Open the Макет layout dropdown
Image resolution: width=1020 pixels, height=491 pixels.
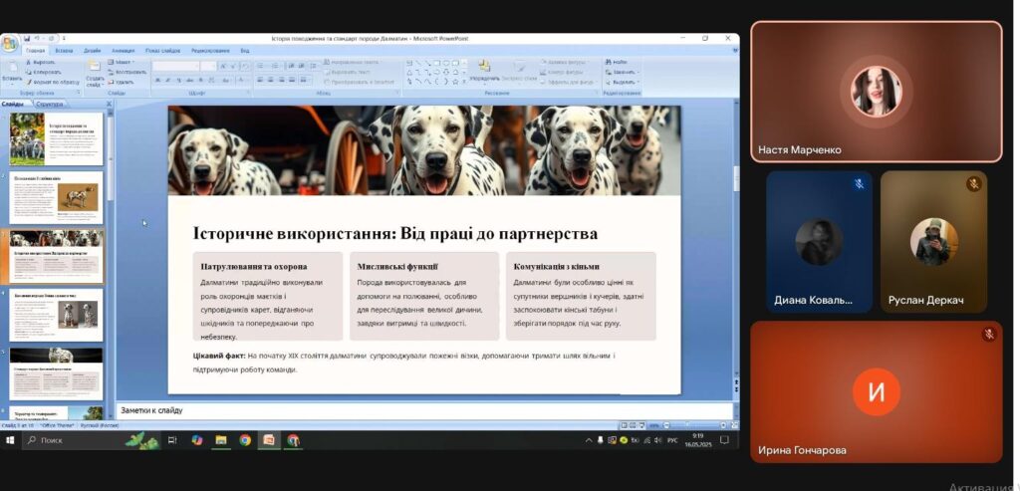click(121, 63)
